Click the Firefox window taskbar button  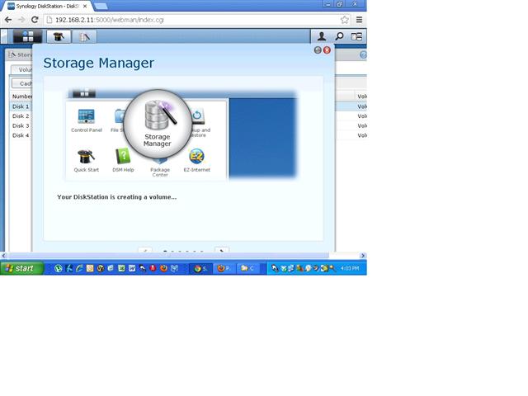click(x=224, y=268)
